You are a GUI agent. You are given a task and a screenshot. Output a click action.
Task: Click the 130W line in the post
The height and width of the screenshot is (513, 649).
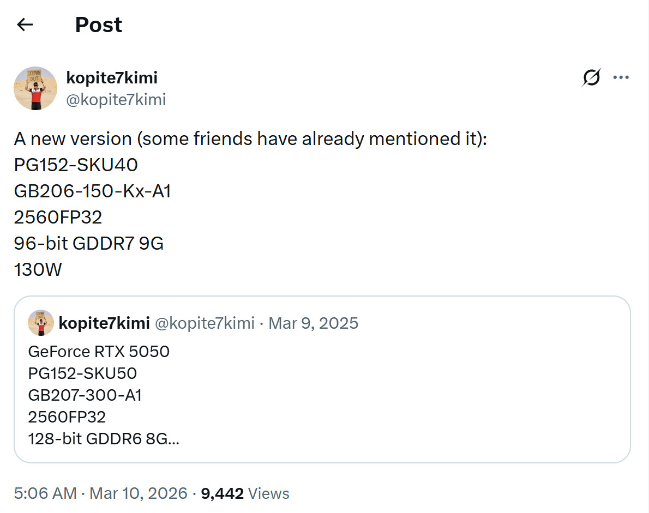[38, 269]
